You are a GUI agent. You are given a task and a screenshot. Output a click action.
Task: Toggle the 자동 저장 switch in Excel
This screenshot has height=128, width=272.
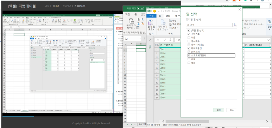140,8
